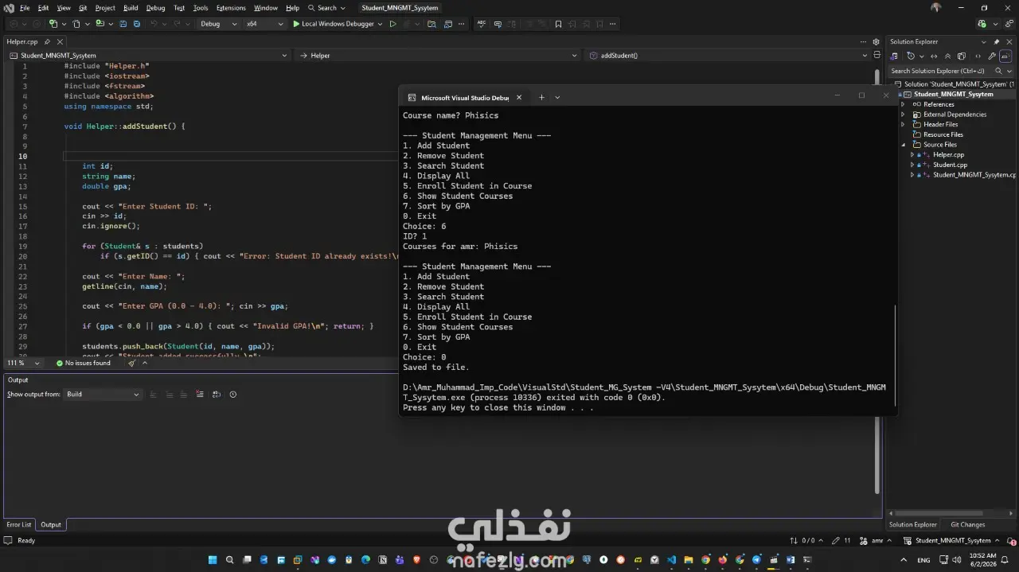The image size is (1019, 572).
Task: Click Student_MNGMT_Sysytem repository in status bar
Action: click(x=952, y=541)
